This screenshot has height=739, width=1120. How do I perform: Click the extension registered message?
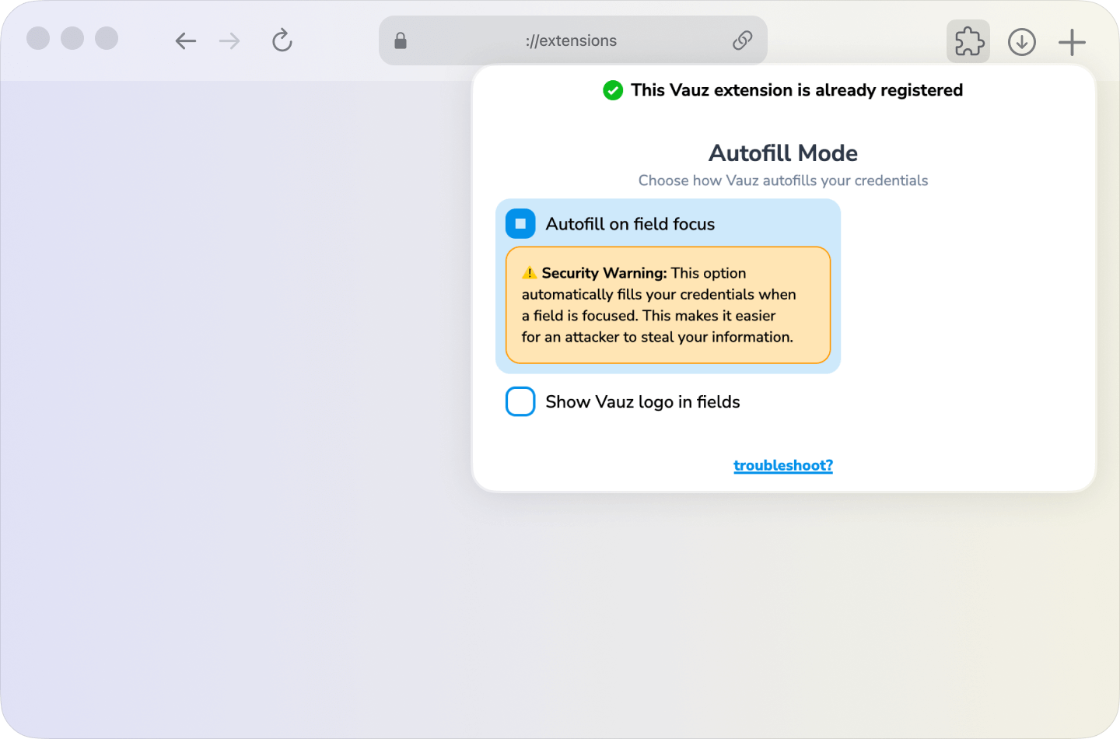pos(796,90)
